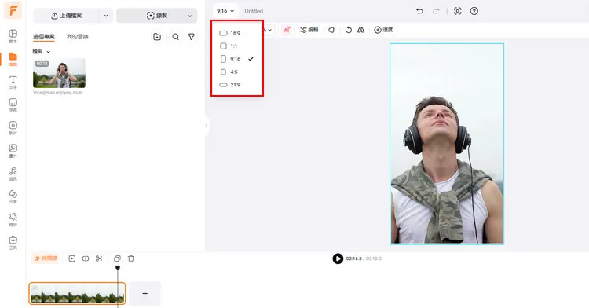The height and width of the screenshot is (308, 589).
Task: Open the help question mark icon
Action: coord(474,11)
